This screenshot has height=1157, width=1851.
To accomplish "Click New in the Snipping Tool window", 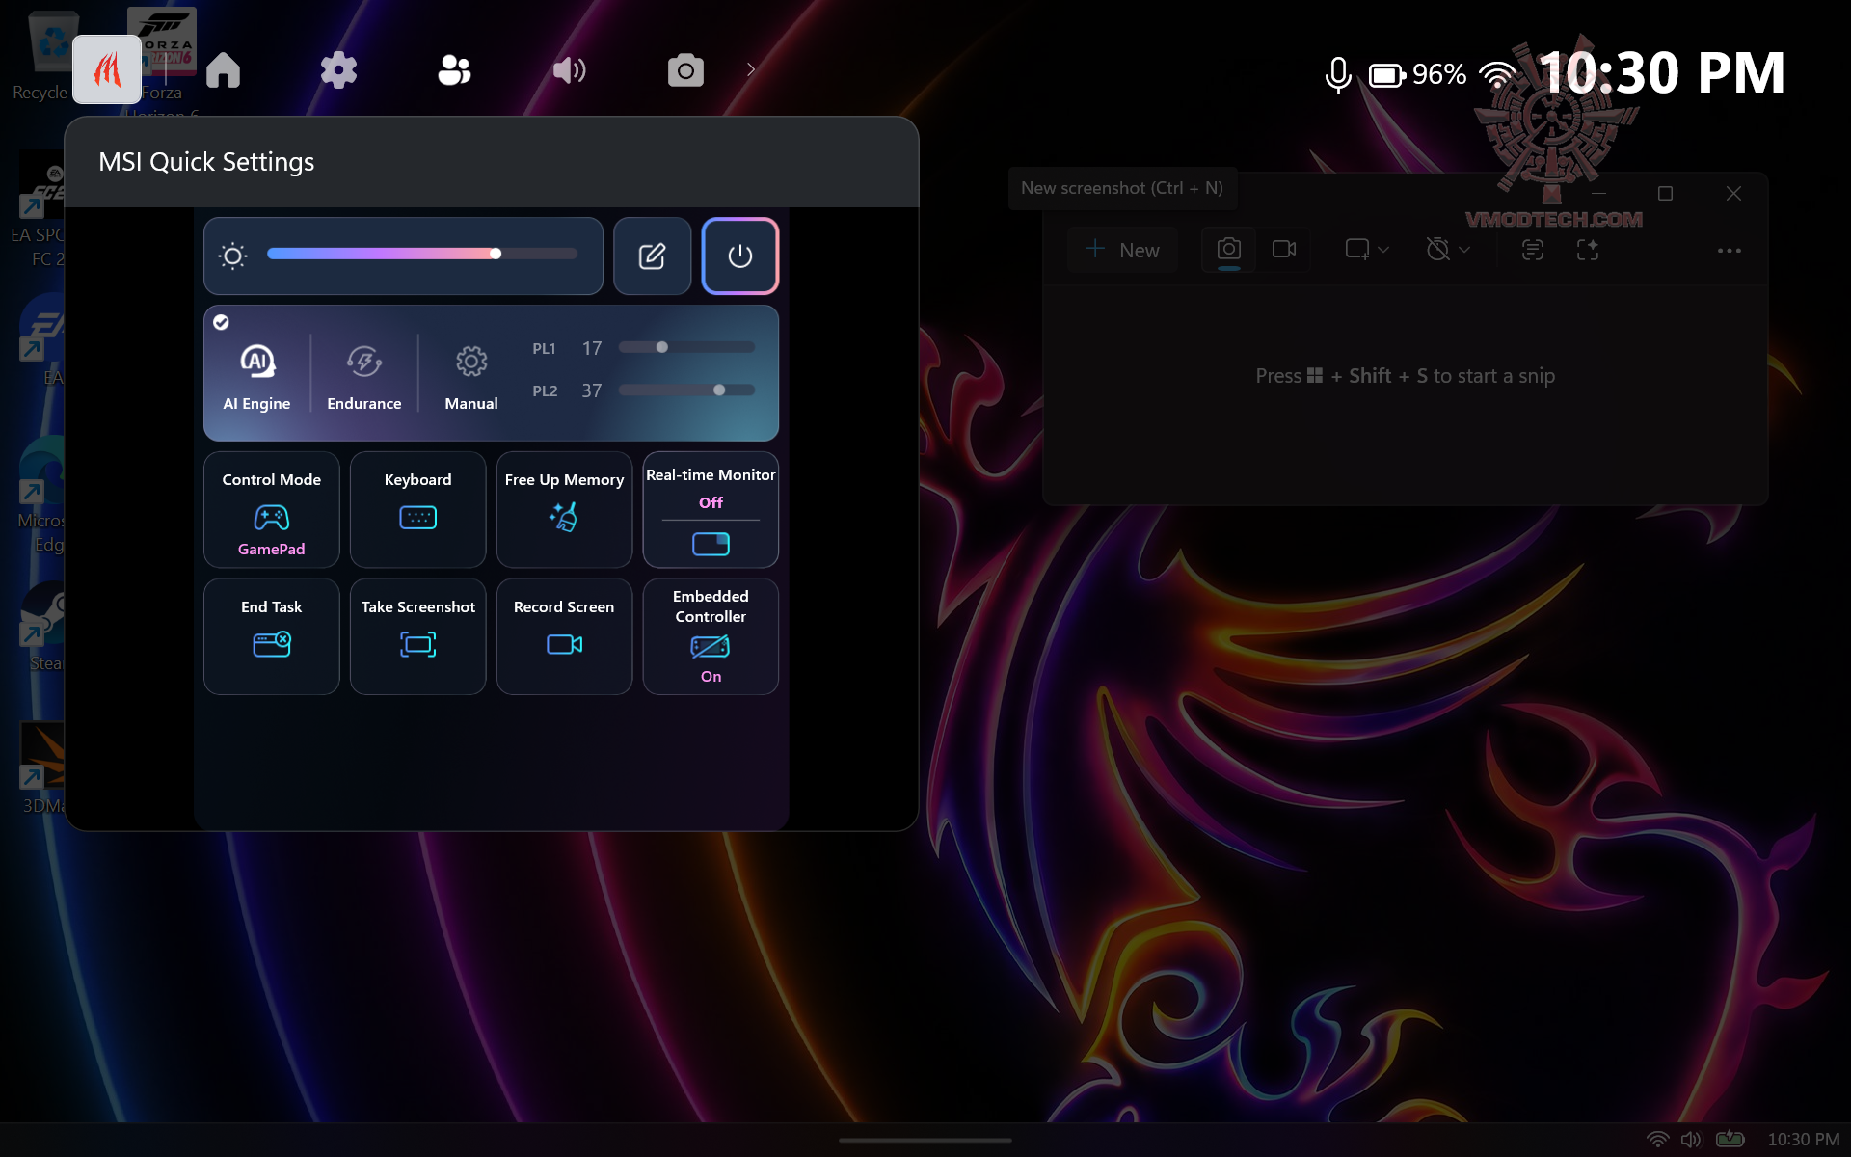I will click(x=1122, y=250).
